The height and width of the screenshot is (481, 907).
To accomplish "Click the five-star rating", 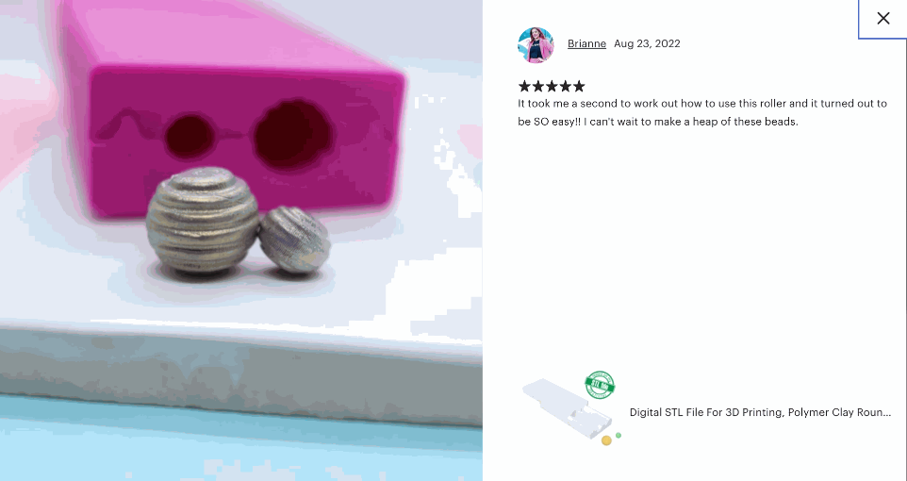I will (x=552, y=86).
